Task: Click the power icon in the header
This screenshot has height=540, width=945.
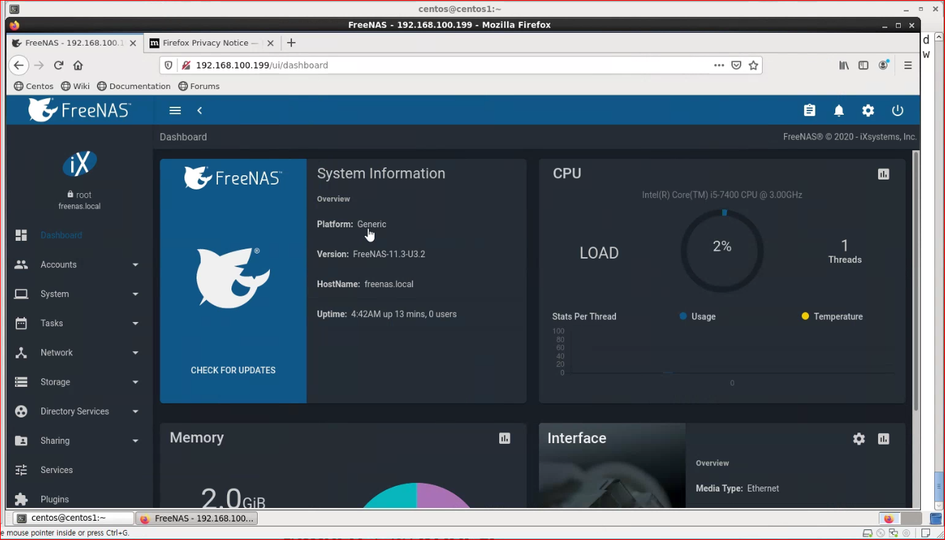Action: tap(897, 110)
